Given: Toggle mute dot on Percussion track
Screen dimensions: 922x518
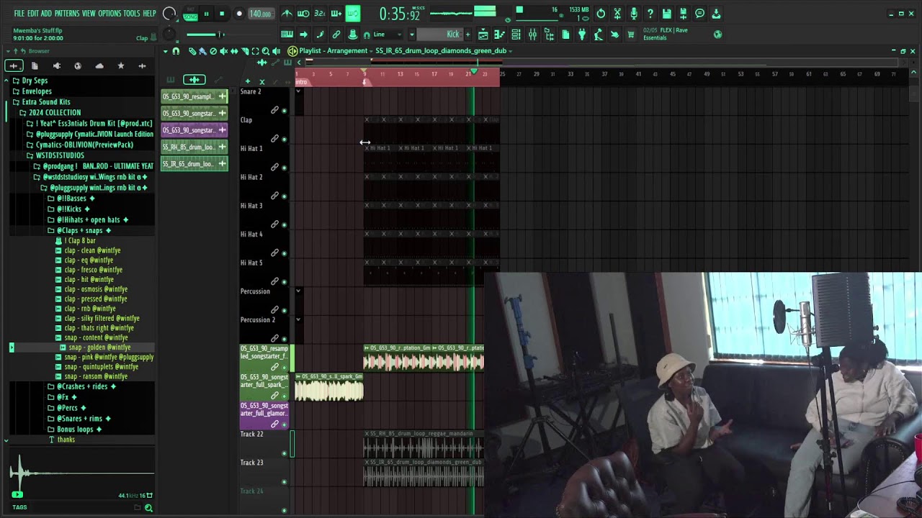Looking at the screenshot, I should point(284,310).
